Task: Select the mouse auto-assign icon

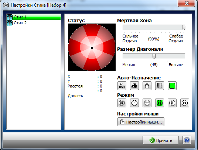Action: click(x=147, y=86)
